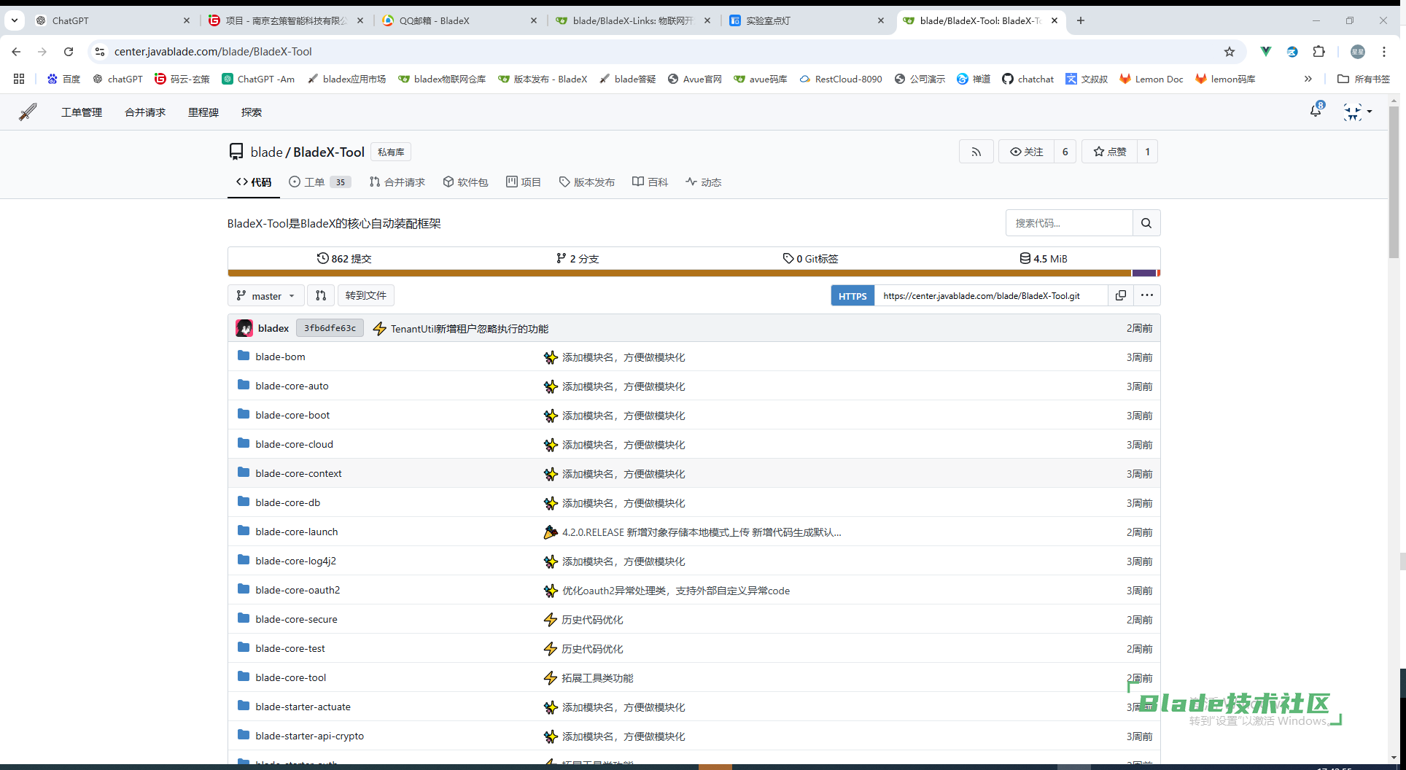Open the notifications bell icon

tap(1316, 111)
